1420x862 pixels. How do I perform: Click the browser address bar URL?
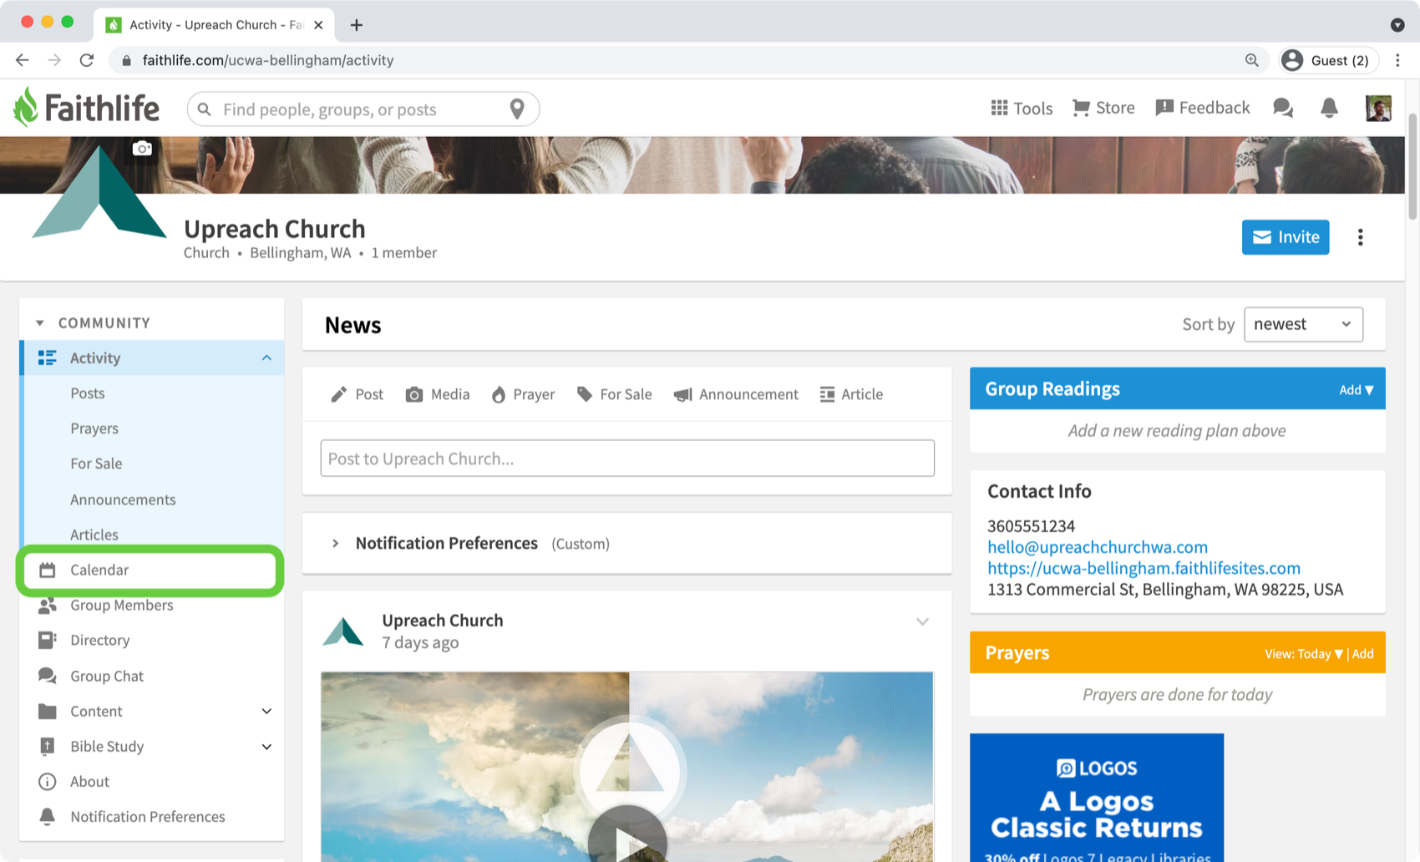(x=267, y=60)
